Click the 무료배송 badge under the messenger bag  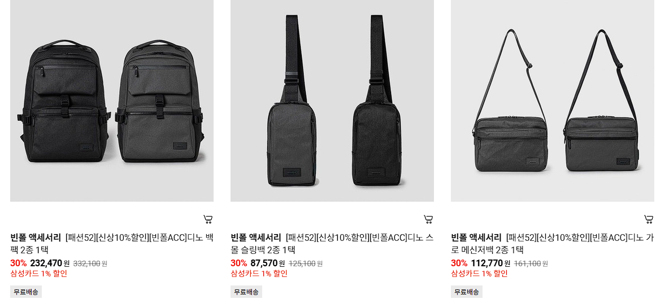[467, 292]
